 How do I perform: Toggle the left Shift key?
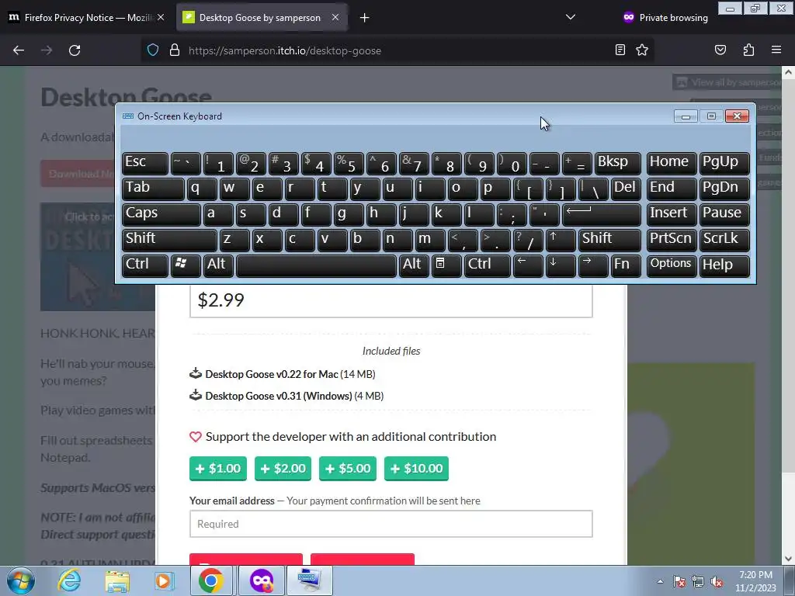(169, 239)
